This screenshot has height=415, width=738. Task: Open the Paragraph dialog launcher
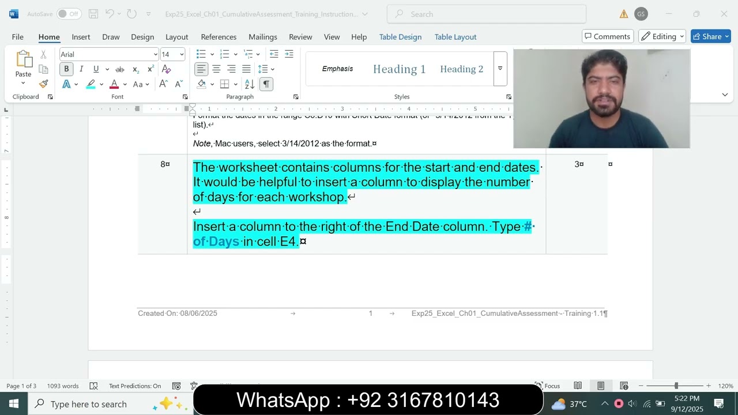(296, 97)
